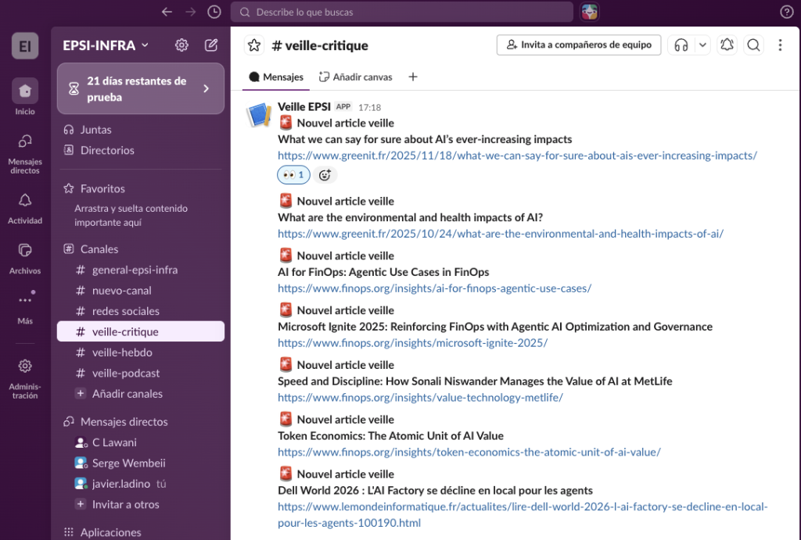
Task: Open finops.org ai-for-finops-agentic-use-cases link
Action: tap(435, 288)
